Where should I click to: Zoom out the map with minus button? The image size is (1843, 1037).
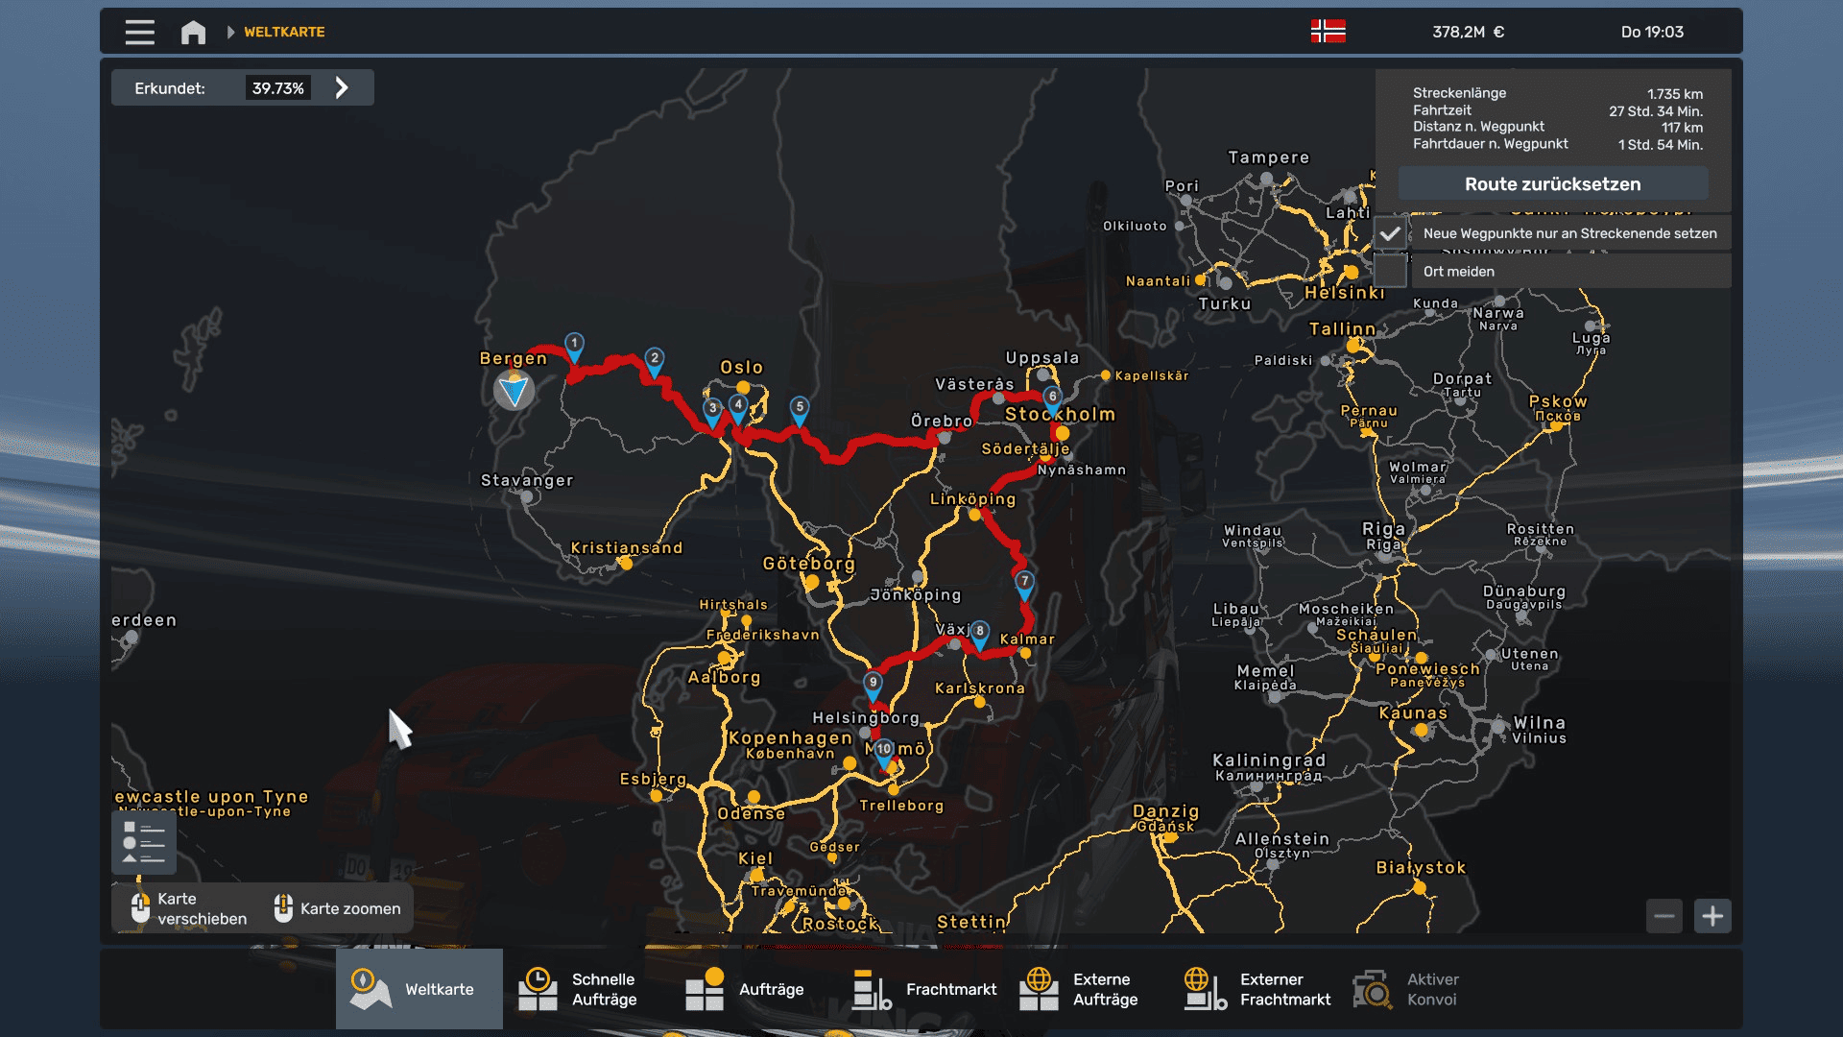click(x=1664, y=916)
